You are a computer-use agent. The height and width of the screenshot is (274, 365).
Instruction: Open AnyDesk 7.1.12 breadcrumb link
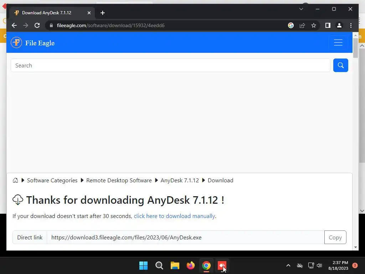point(180,180)
